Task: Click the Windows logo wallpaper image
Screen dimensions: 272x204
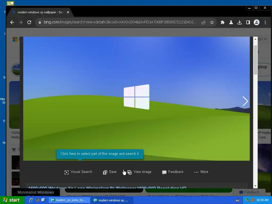Action: click(137, 99)
